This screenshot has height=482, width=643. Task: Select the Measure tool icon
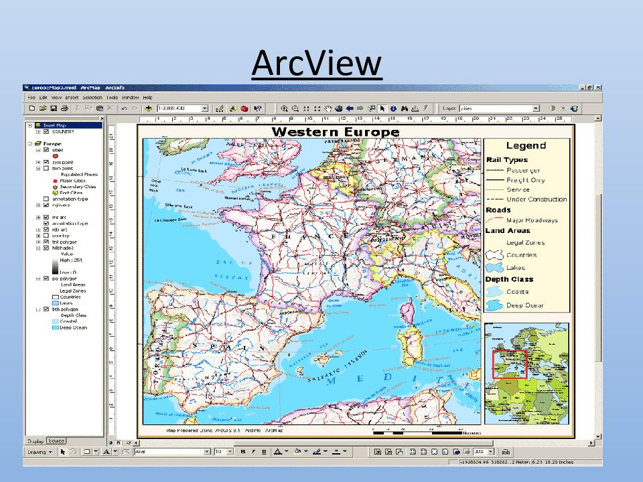coord(415,108)
